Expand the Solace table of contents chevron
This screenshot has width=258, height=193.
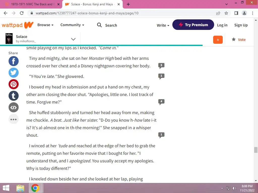pyautogui.click(x=73, y=39)
